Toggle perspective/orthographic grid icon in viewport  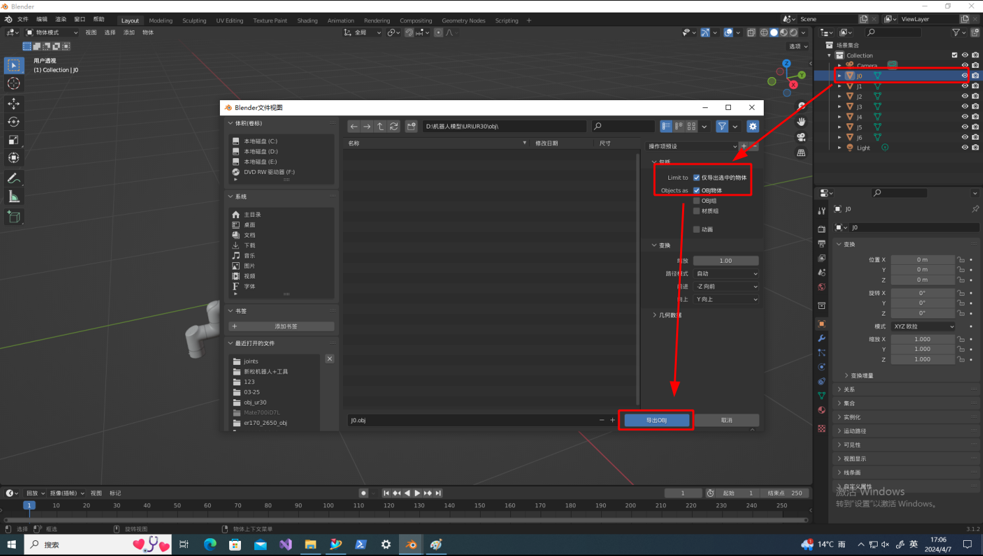coord(801,153)
